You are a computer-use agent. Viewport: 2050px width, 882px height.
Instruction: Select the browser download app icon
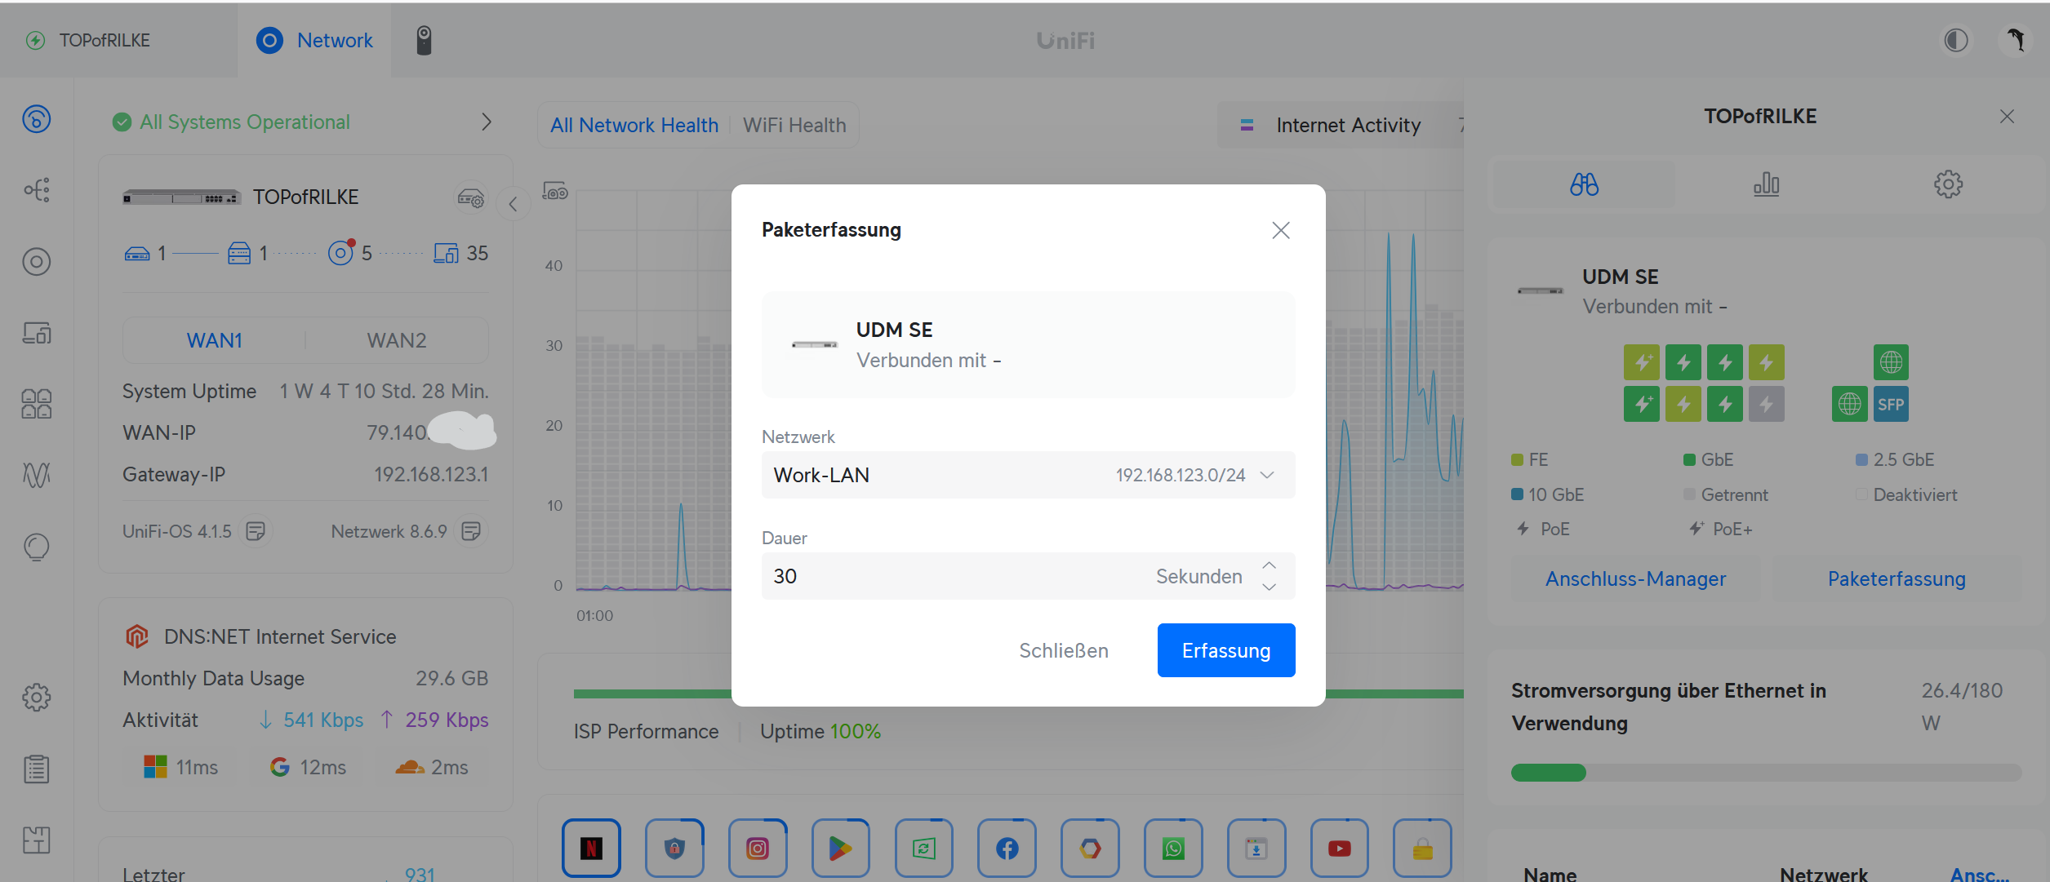[x=1256, y=849]
